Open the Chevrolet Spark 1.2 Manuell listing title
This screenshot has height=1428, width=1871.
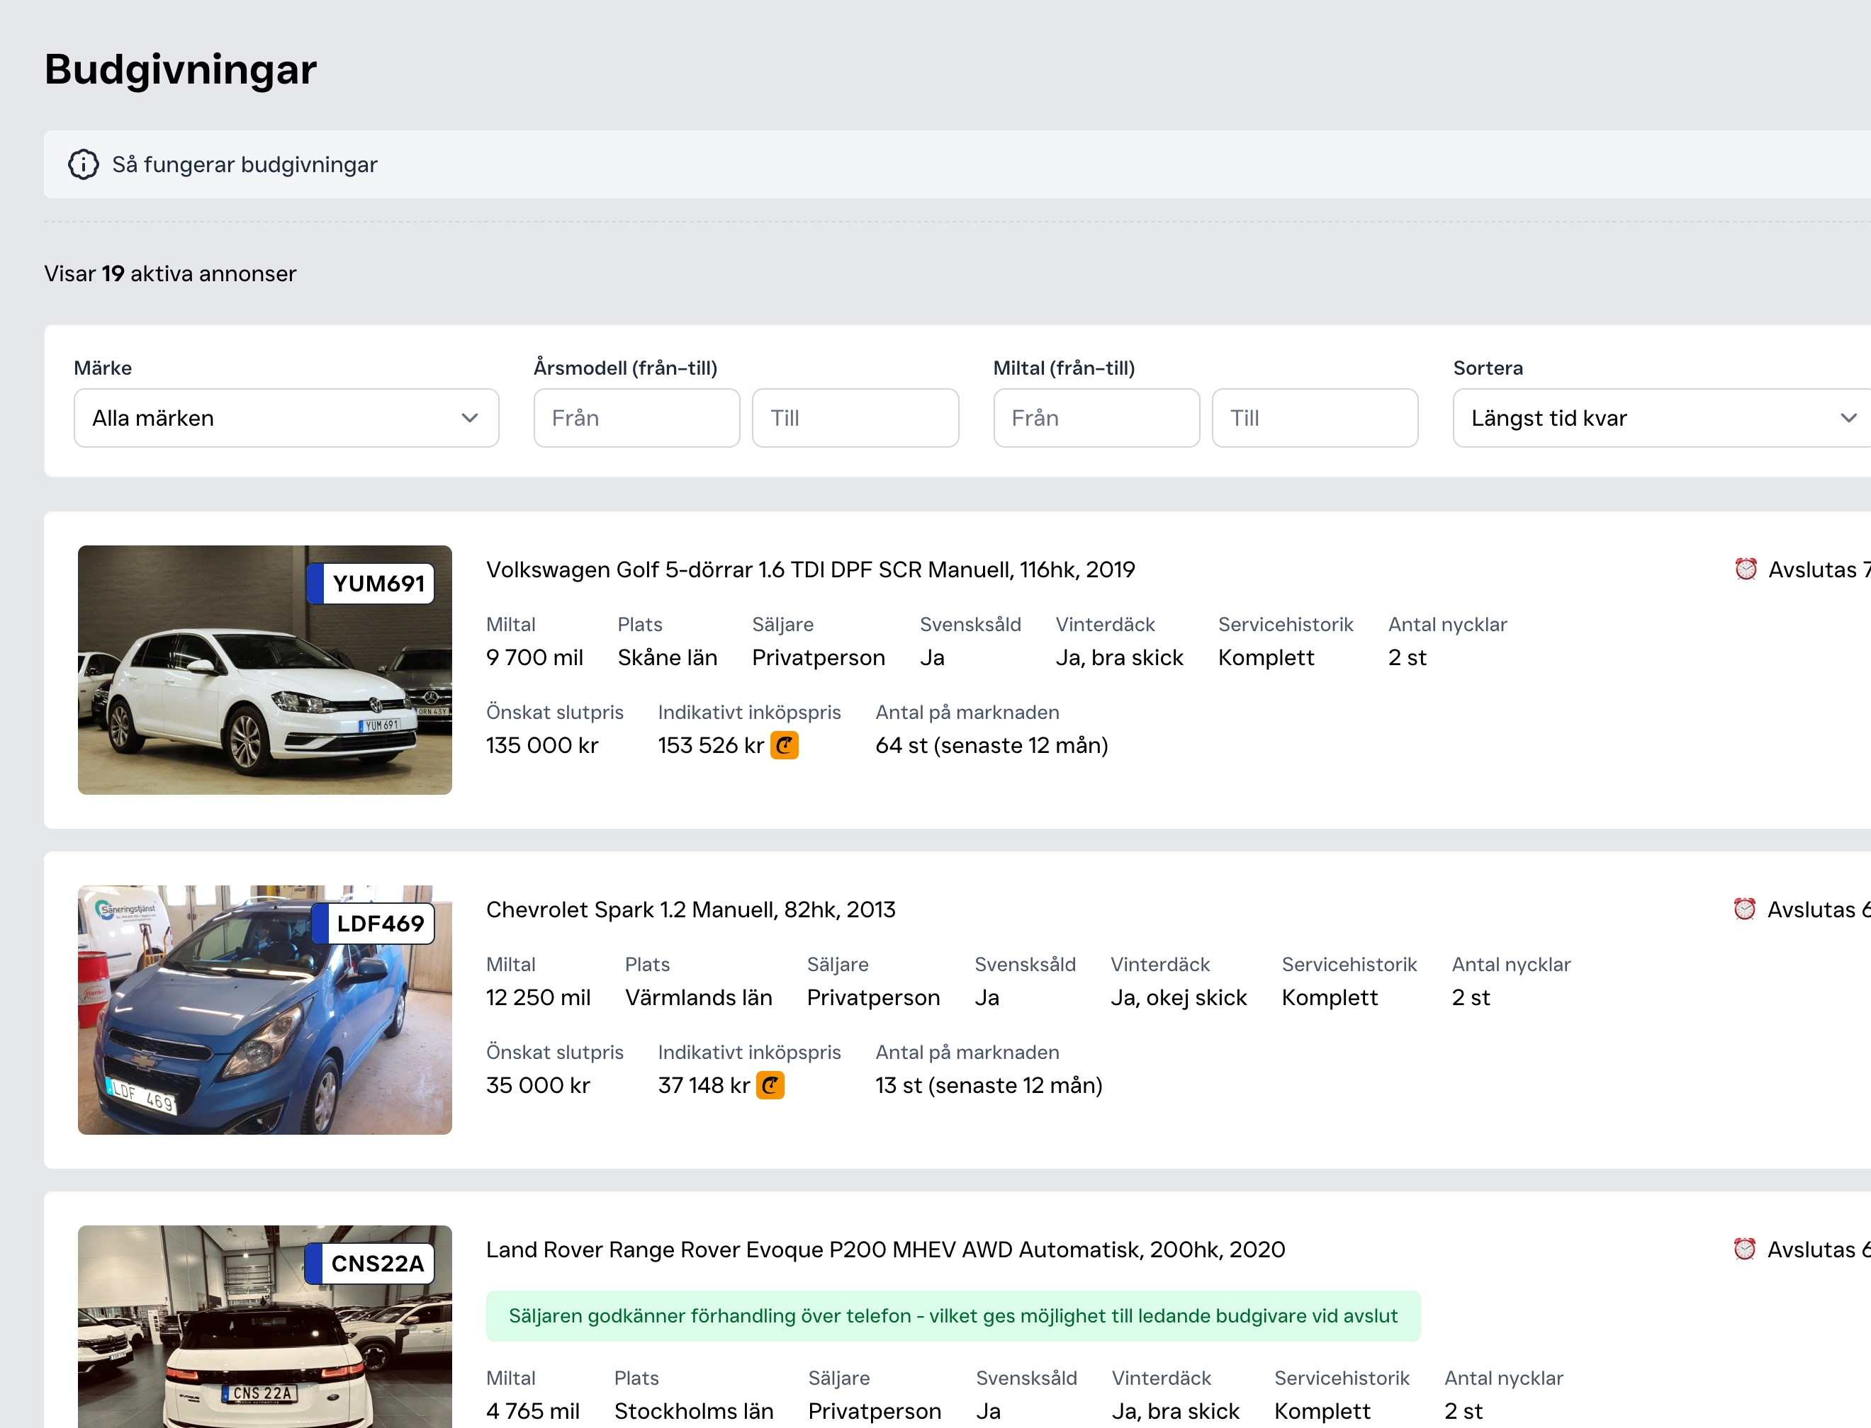coord(690,909)
